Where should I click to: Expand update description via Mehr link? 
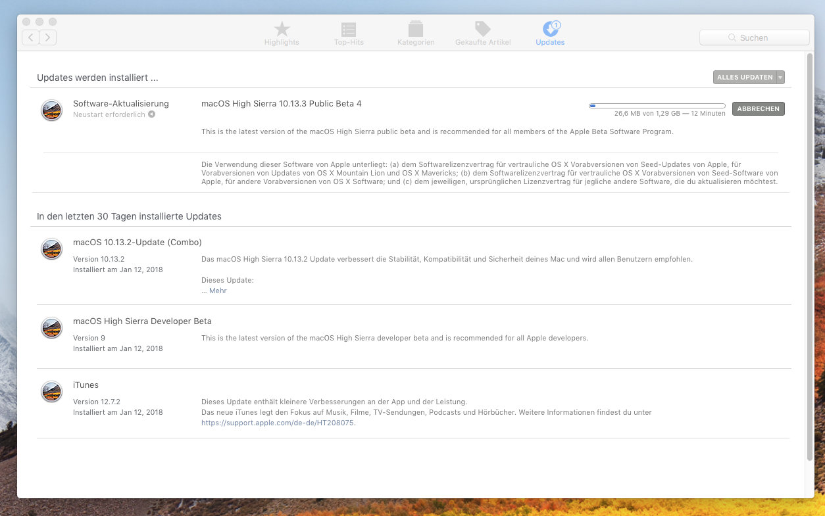(218, 291)
